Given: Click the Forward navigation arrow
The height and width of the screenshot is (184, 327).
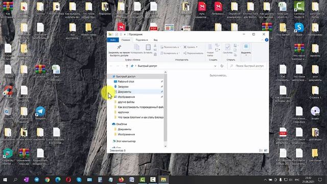Looking at the screenshot, I should pos(118,66).
